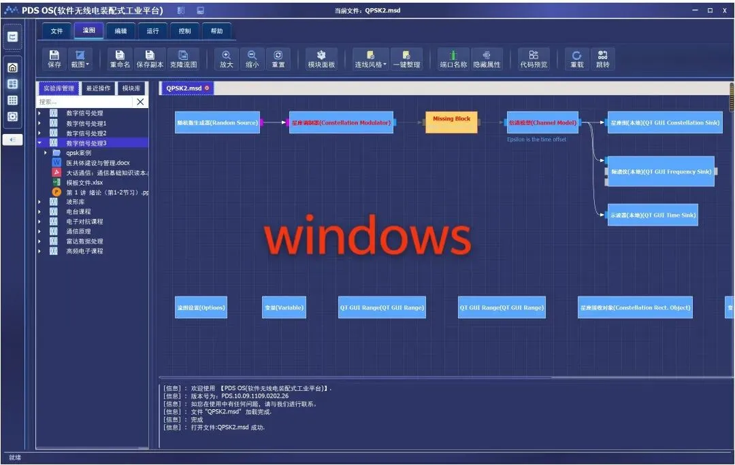Expand the qpsk案例 folder
This screenshot has height=465, width=735.
coord(46,153)
